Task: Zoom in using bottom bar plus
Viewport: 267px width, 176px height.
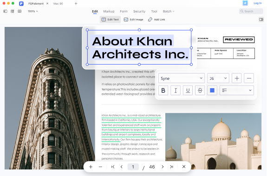Action: point(91,167)
